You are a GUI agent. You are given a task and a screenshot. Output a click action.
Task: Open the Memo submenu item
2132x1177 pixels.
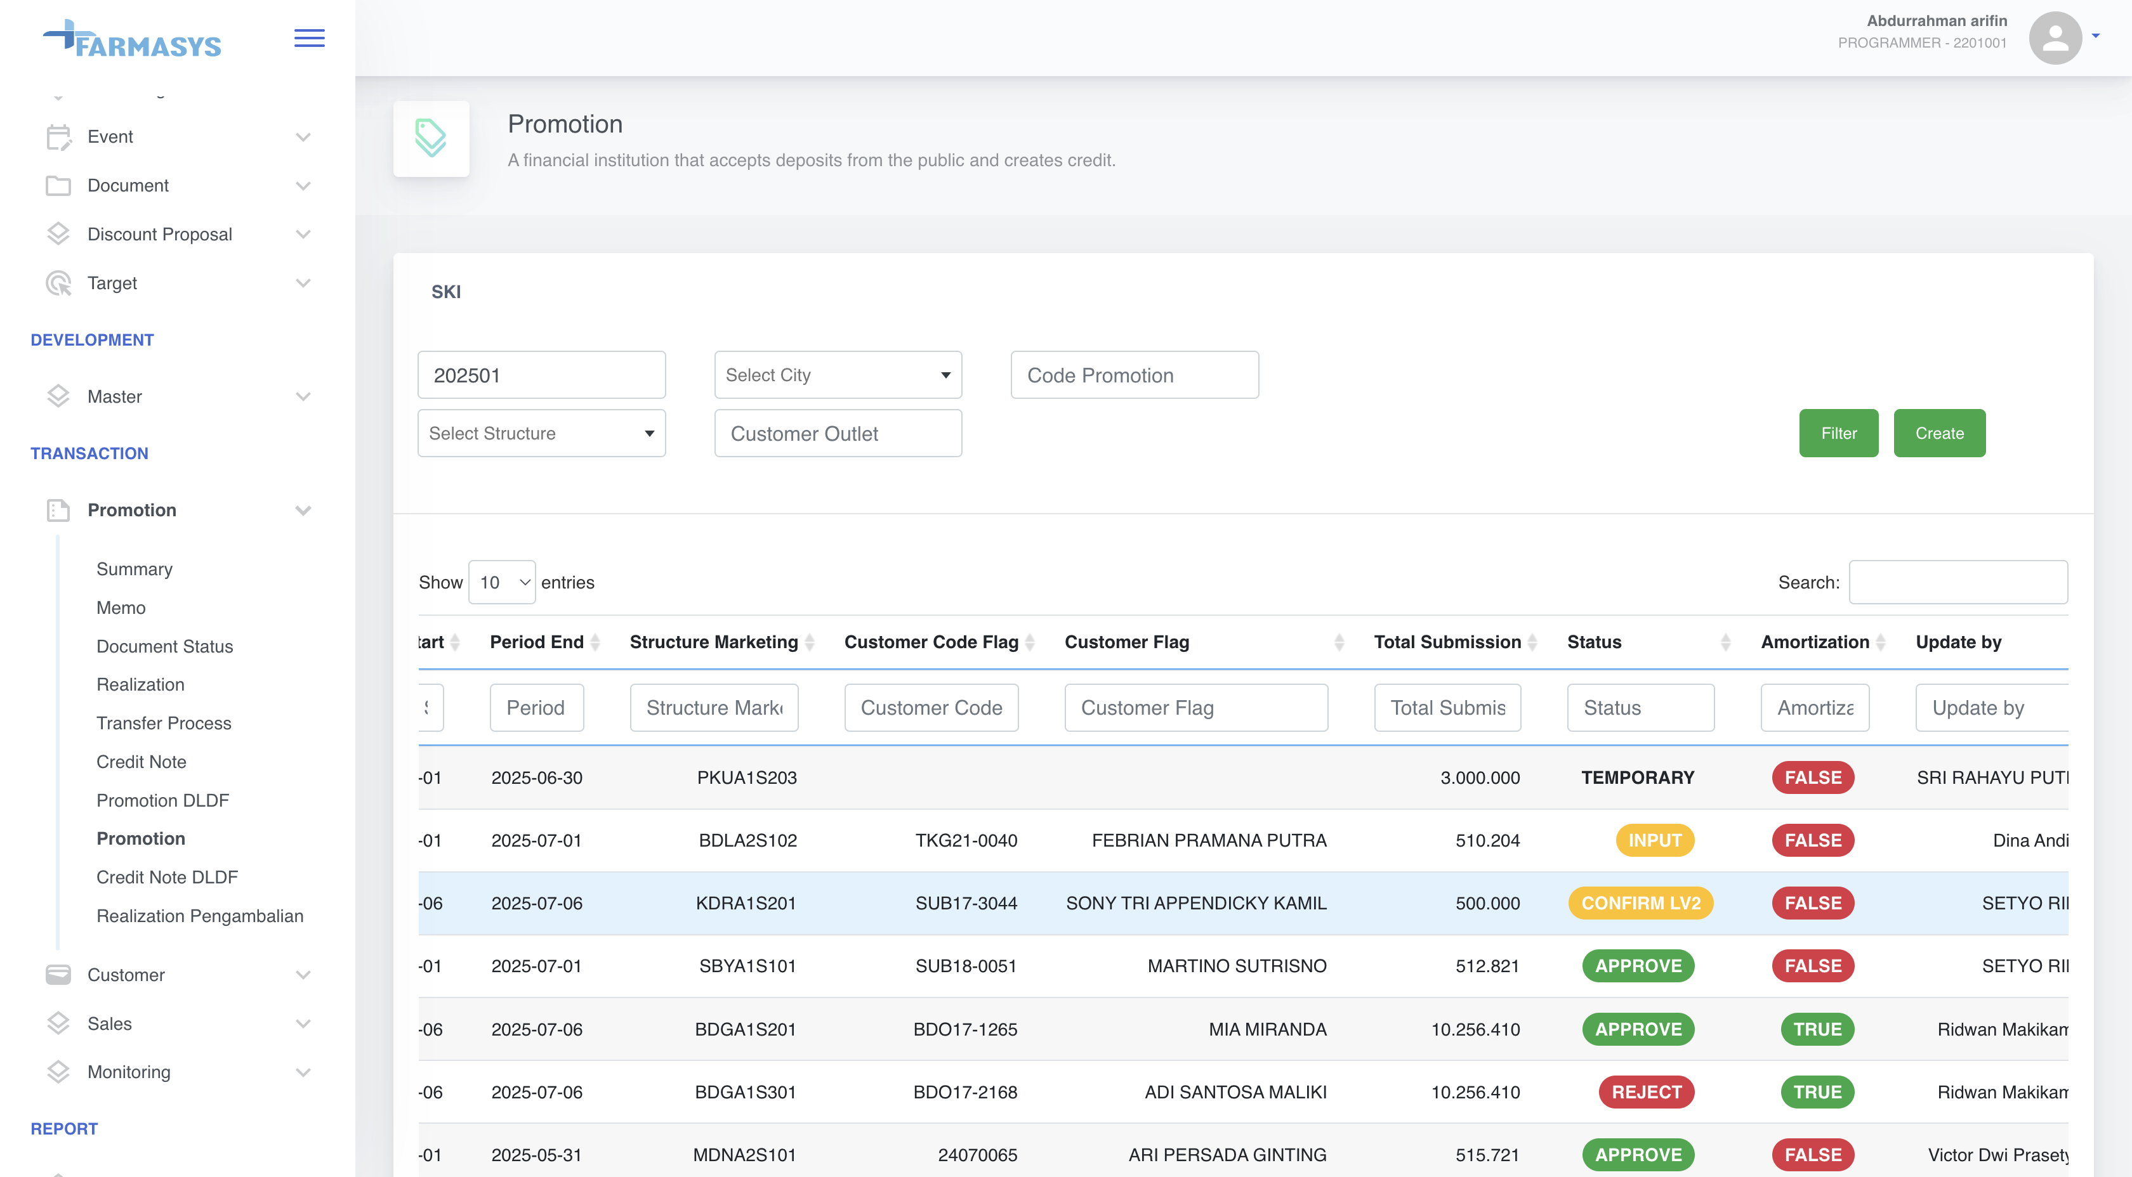point(121,608)
